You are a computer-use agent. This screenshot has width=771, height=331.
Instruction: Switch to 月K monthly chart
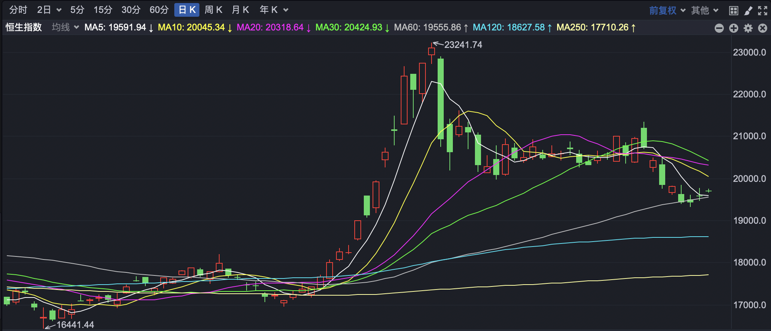coord(241,10)
